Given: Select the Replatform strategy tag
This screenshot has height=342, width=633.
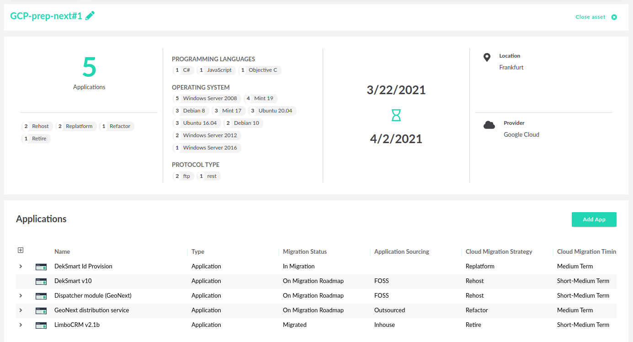Looking at the screenshot, I should coord(76,126).
